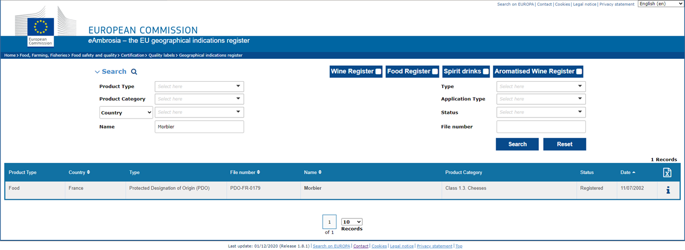The width and height of the screenshot is (685, 250).
Task: Click the Top link in footer
Action: coord(459,246)
